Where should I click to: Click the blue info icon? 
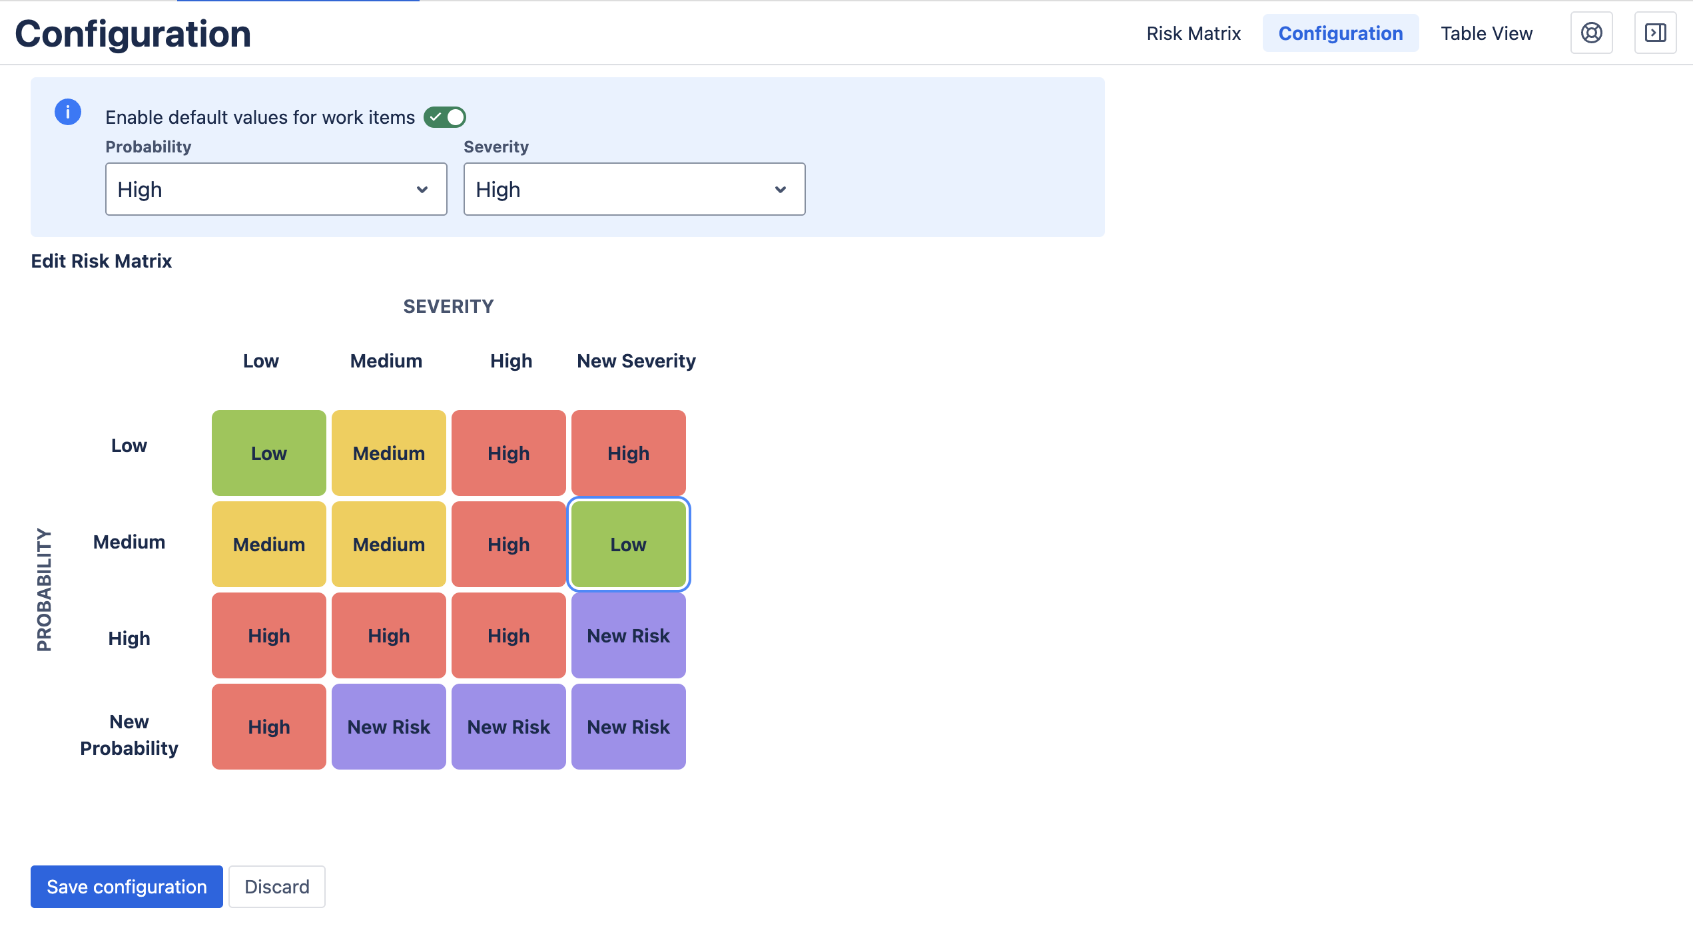coord(67,112)
